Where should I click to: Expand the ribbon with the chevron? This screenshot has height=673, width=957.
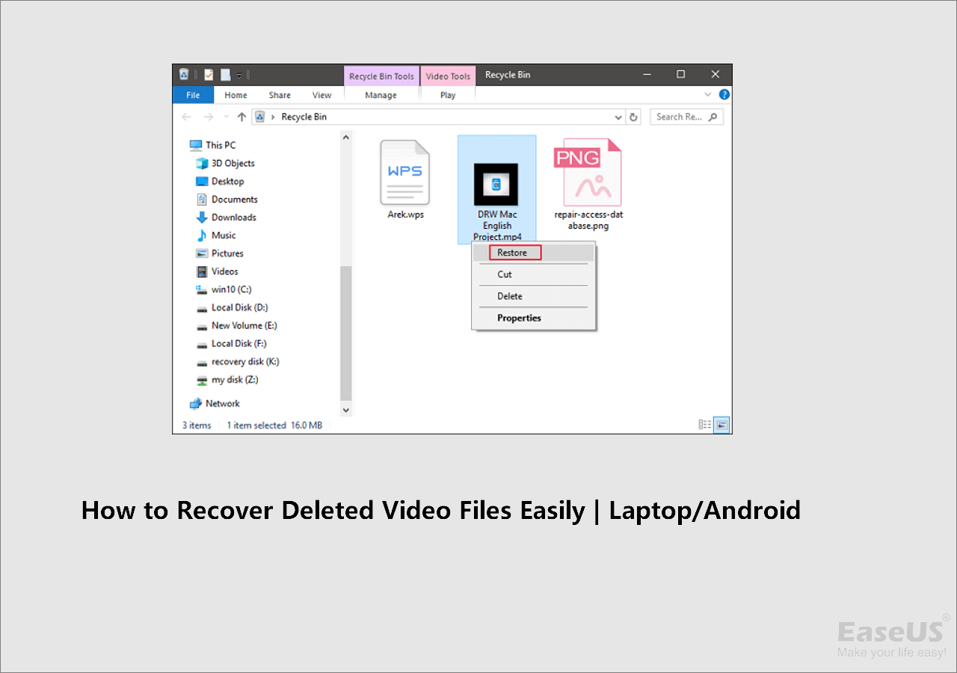(x=709, y=95)
